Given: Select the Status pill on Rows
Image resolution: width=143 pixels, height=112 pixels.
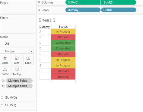Looking at the screenshot, I should 119,10.
